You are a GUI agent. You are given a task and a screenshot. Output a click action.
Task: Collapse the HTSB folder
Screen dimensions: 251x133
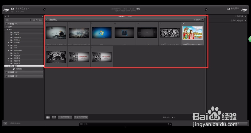(7, 30)
